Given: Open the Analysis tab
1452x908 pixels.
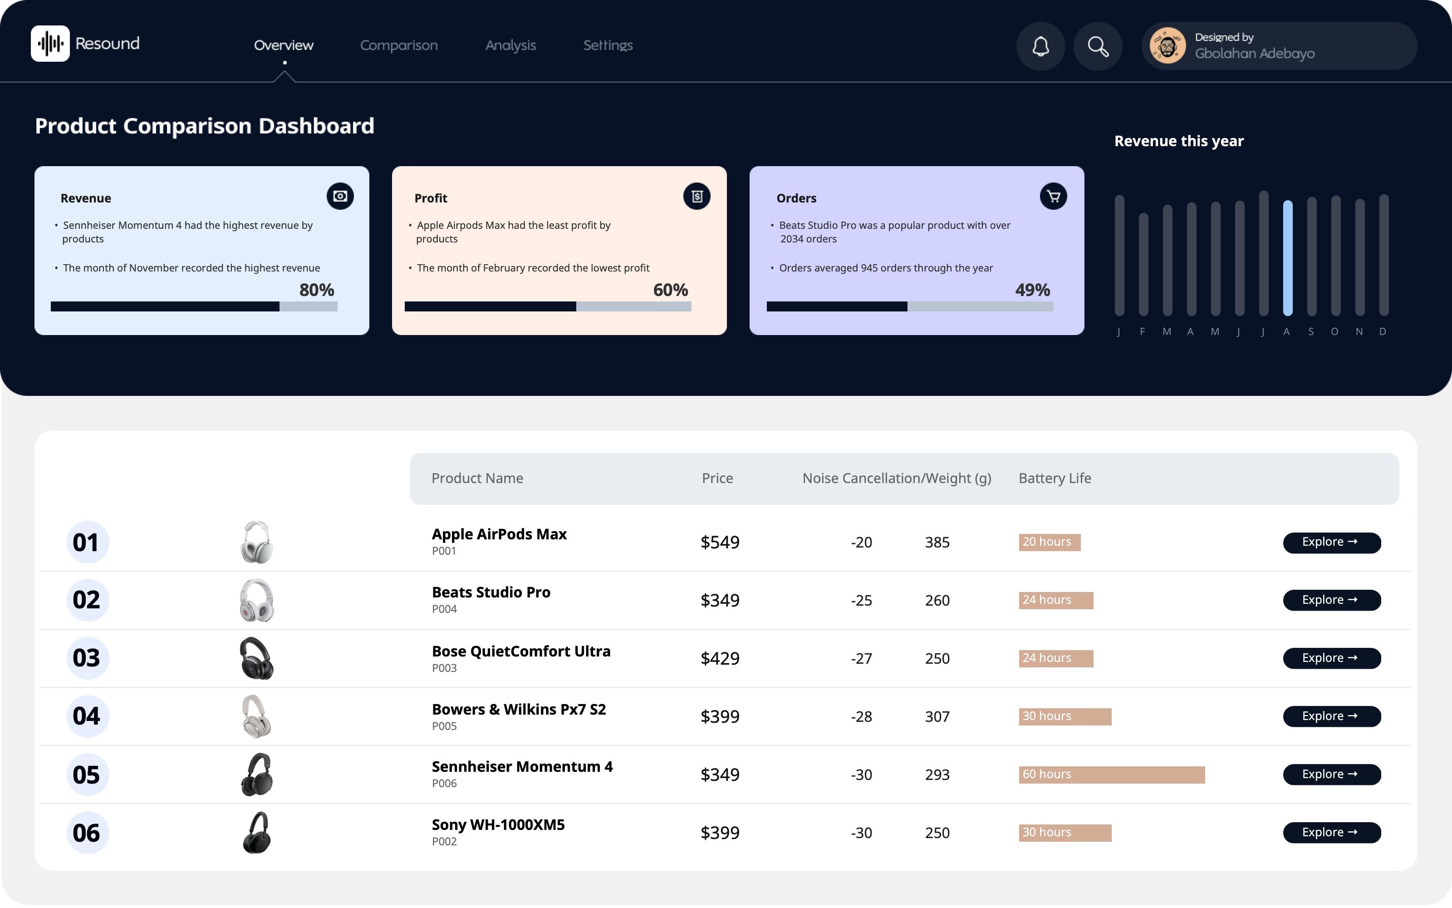Looking at the screenshot, I should tap(510, 46).
